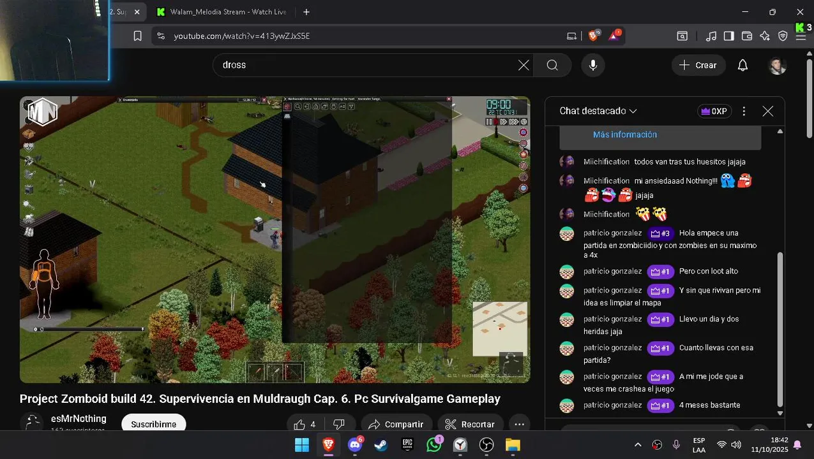This screenshot has height=459, width=814.
Task: Open Brave Playlist music note icon
Action: tap(711, 36)
